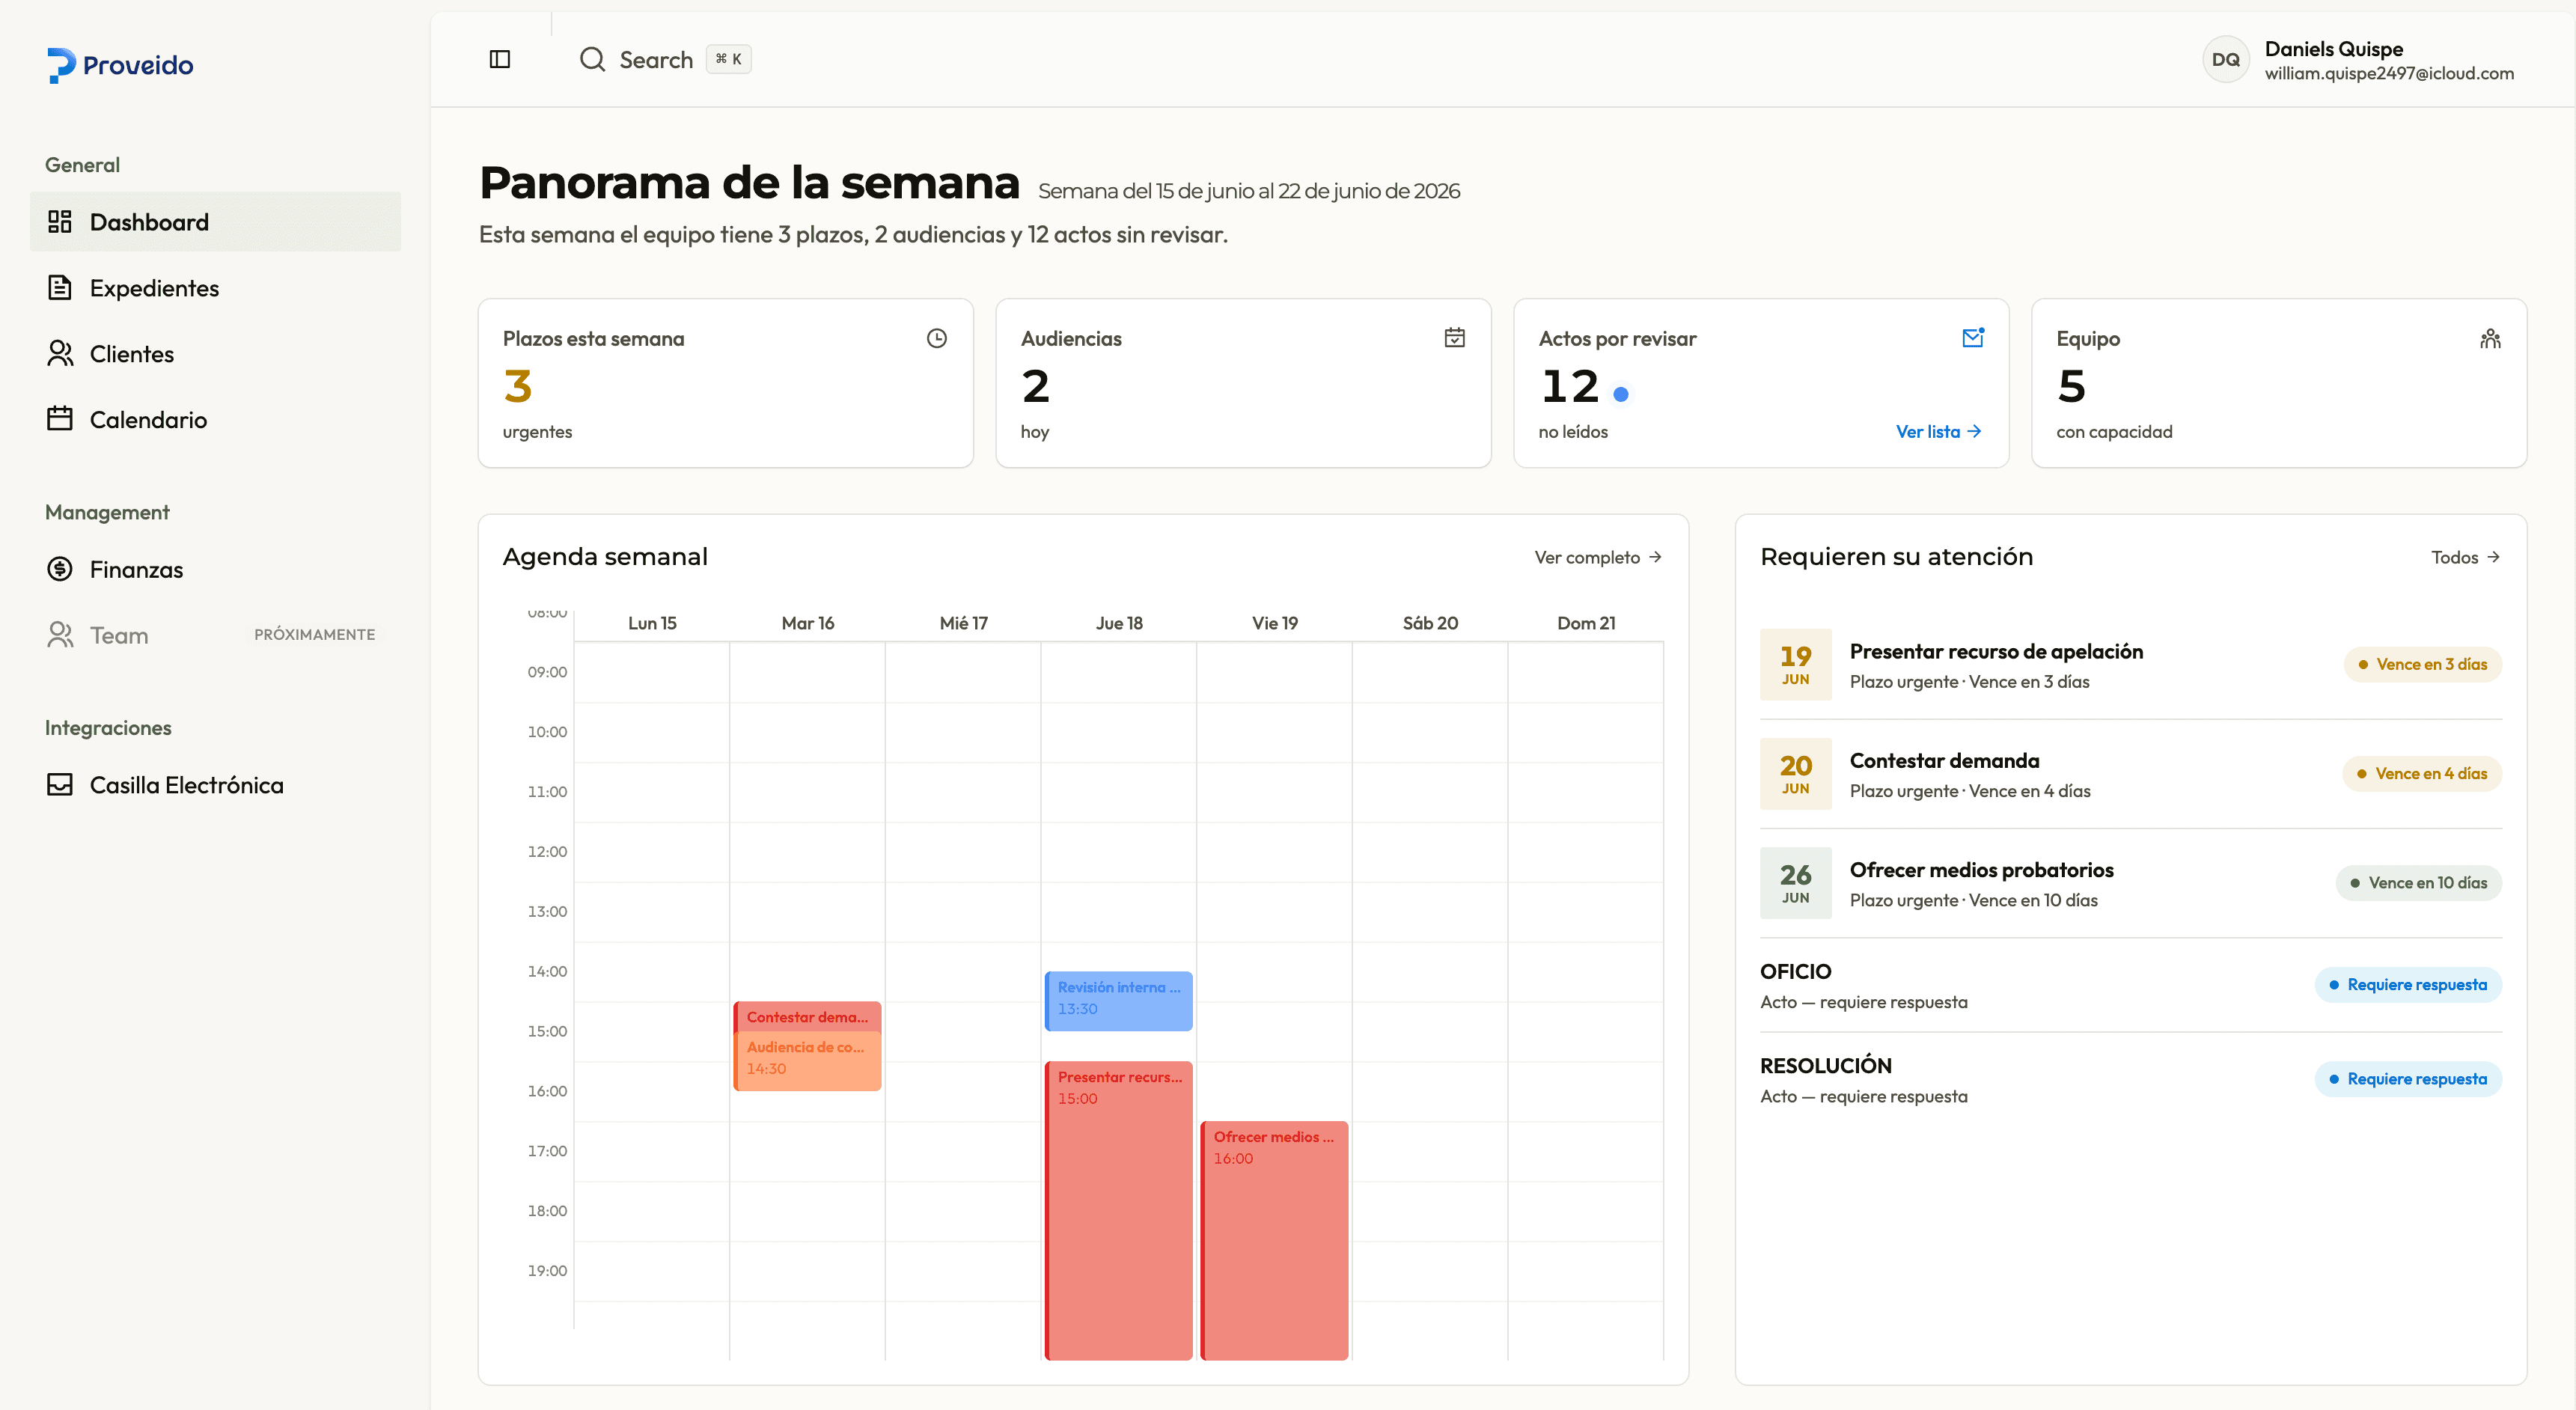This screenshot has width=2576, height=1410.
Task: Open Ofrecer medios 16:00 event
Action: [1274, 1240]
